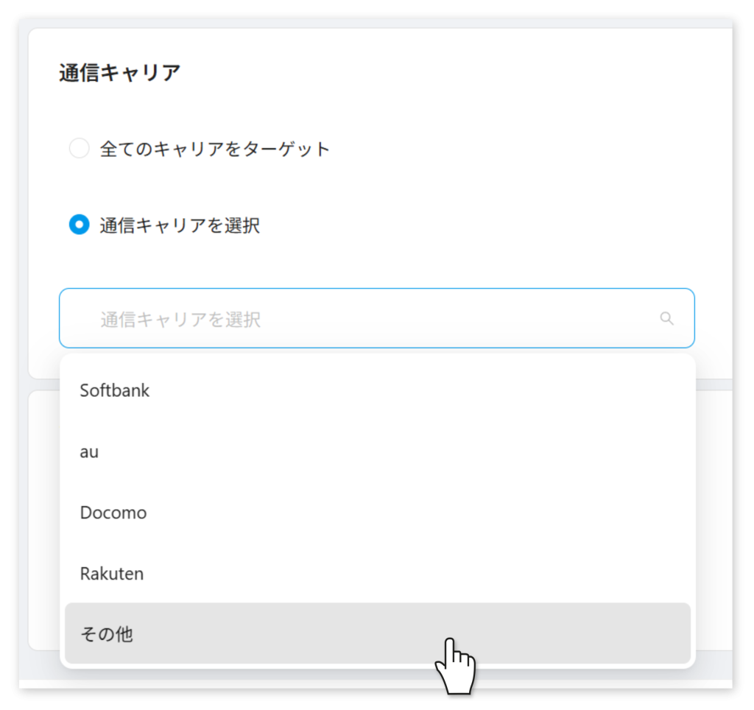The image size is (754, 710).
Task: Click the 全てのキャリアをターゲット label text
Action: (x=215, y=149)
